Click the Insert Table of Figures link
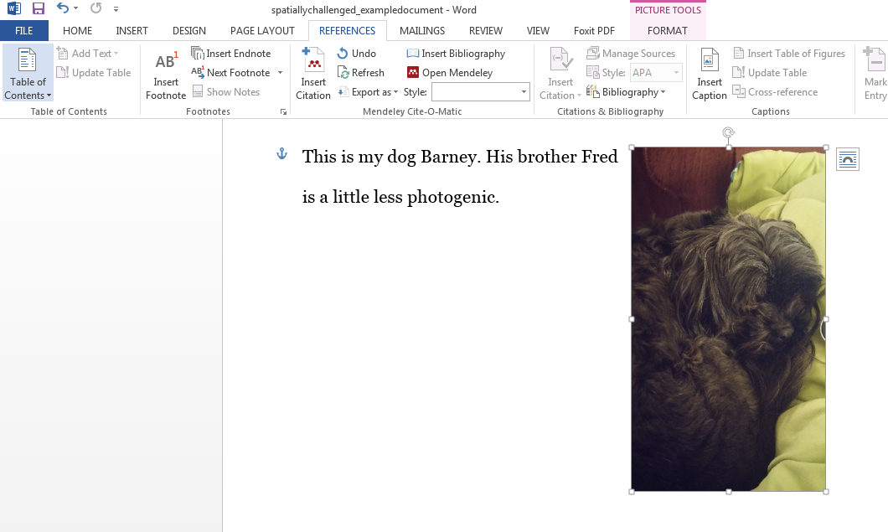The height and width of the screenshot is (532, 888). tap(788, 53)
